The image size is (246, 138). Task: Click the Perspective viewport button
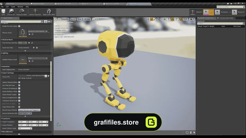pyautogui.click(x=63, y=19)
